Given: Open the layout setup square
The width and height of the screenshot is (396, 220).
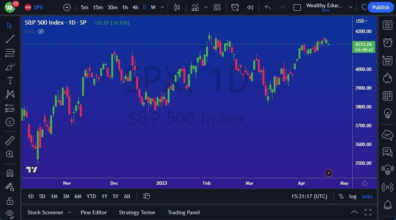Looking at the screenshot, I should click(x=297, y=8).
